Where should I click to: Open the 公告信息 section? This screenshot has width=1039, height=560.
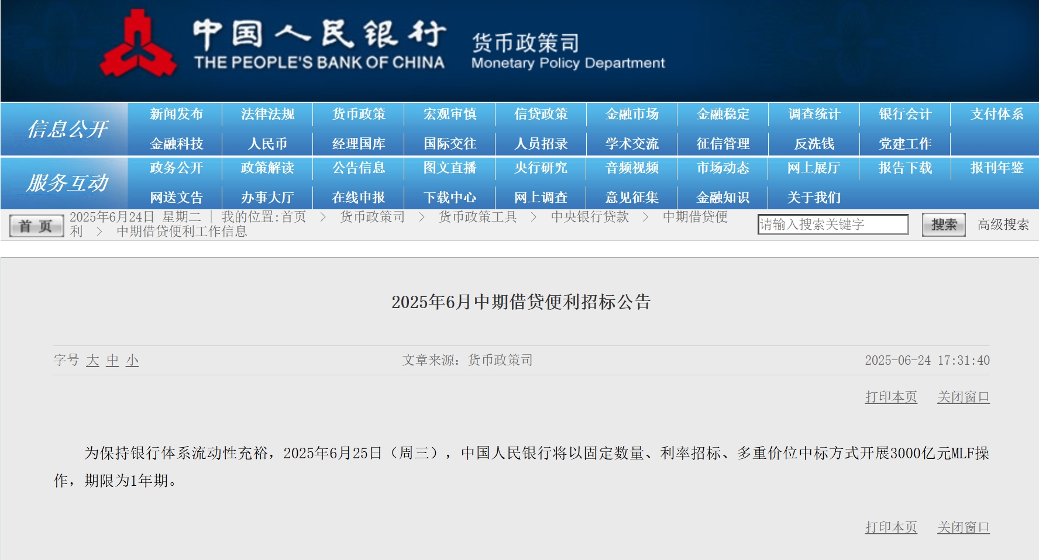point(359,168)
